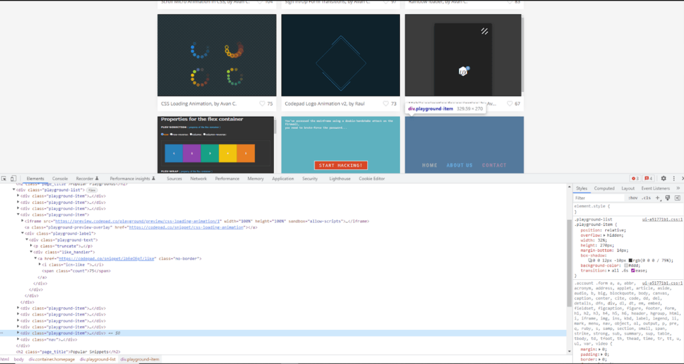Open the Recorder tab
The width and height of the screenshot is (684, 364).
pos(88,179)
